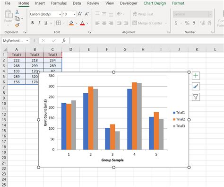
Task: Open Chart Styles paintbrush button
Action: coord(196,86)
